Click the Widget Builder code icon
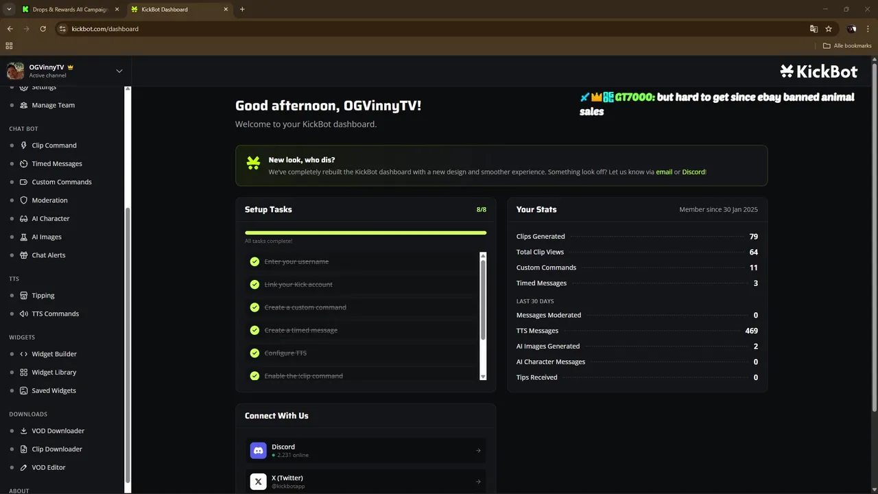The width and height of the screenshot is (878, 494). point(24,354)
